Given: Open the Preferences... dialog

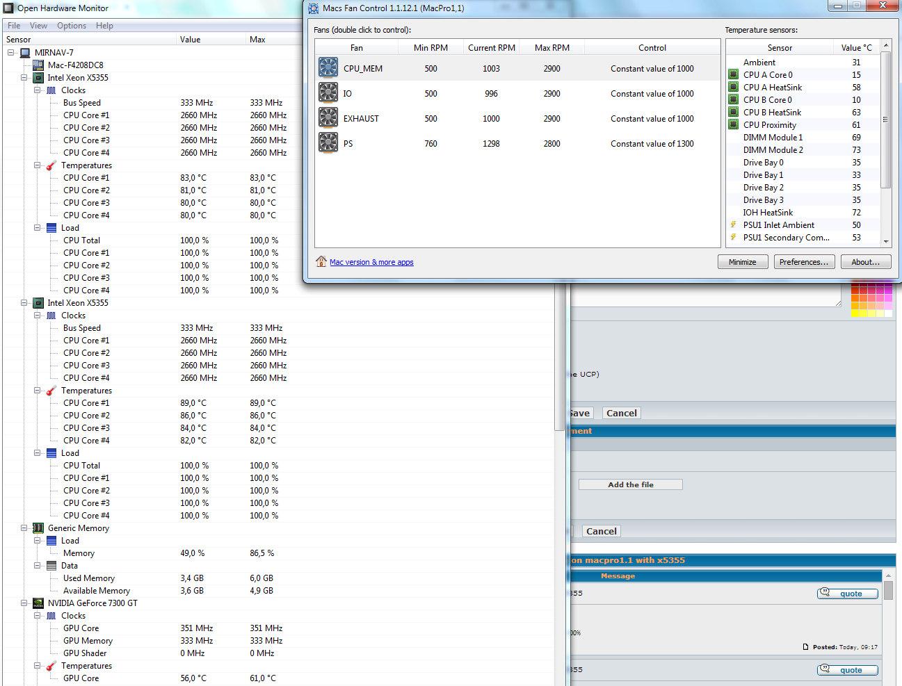Looking at the screenshot, I should pos(805,262).
